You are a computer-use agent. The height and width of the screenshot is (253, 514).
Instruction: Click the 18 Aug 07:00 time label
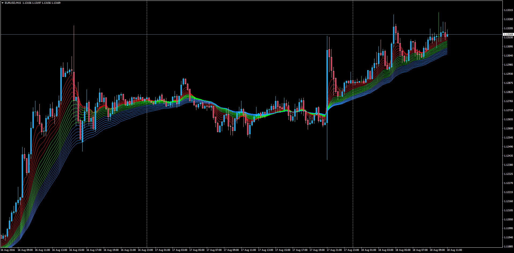[x=420, y=250]
